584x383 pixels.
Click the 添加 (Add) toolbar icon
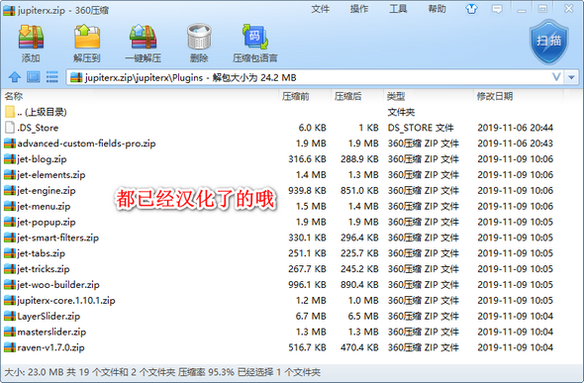pyautogui.click(x=31, y=37)
